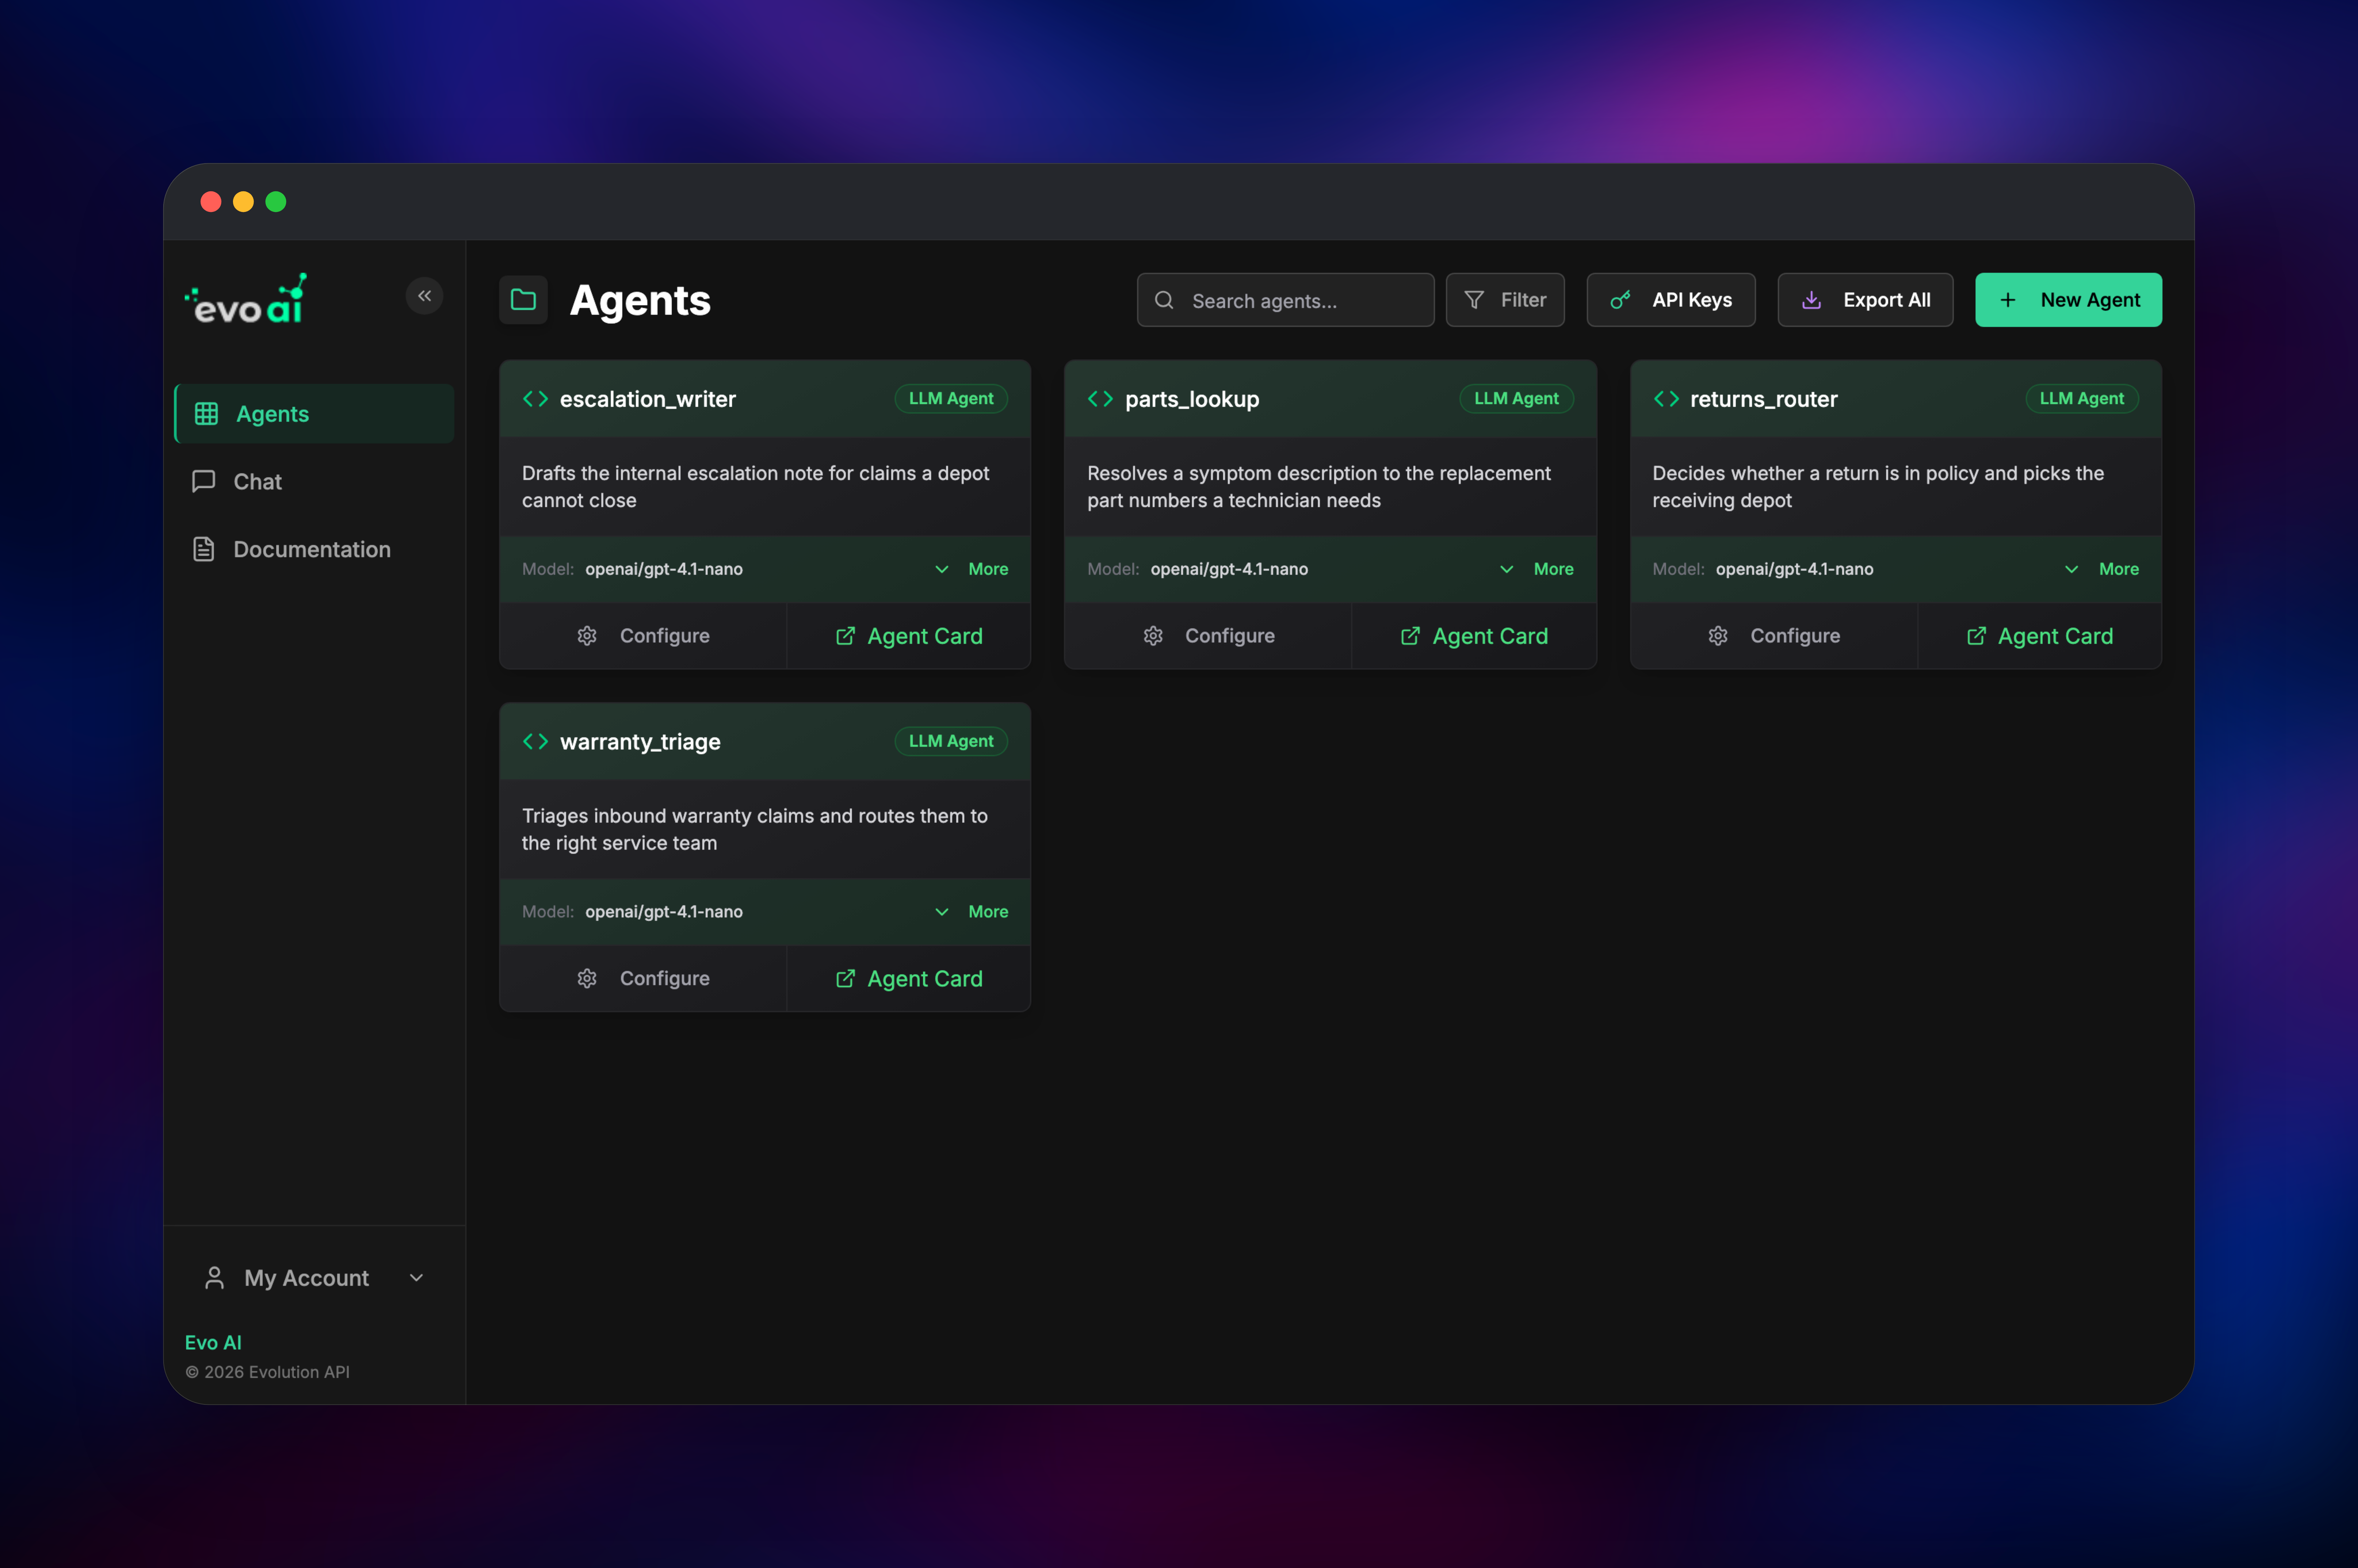Screen dimensions: 2358x1568
Task: Click returns_router description about receiving depot
Action: click(x=1878, y=487)
